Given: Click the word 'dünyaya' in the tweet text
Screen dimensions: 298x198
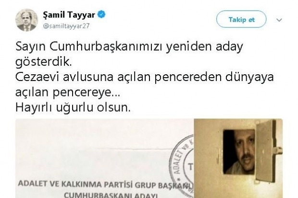Looking at the screenshot, I should pyautogui.click(x=249, y=77).
